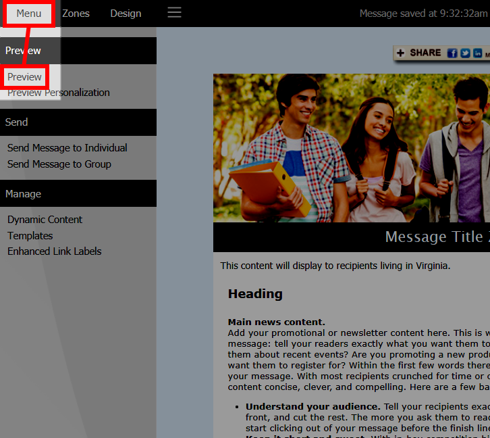Share message on Twitter
This screenshot has width=490, height=438.
coord(465,53)
